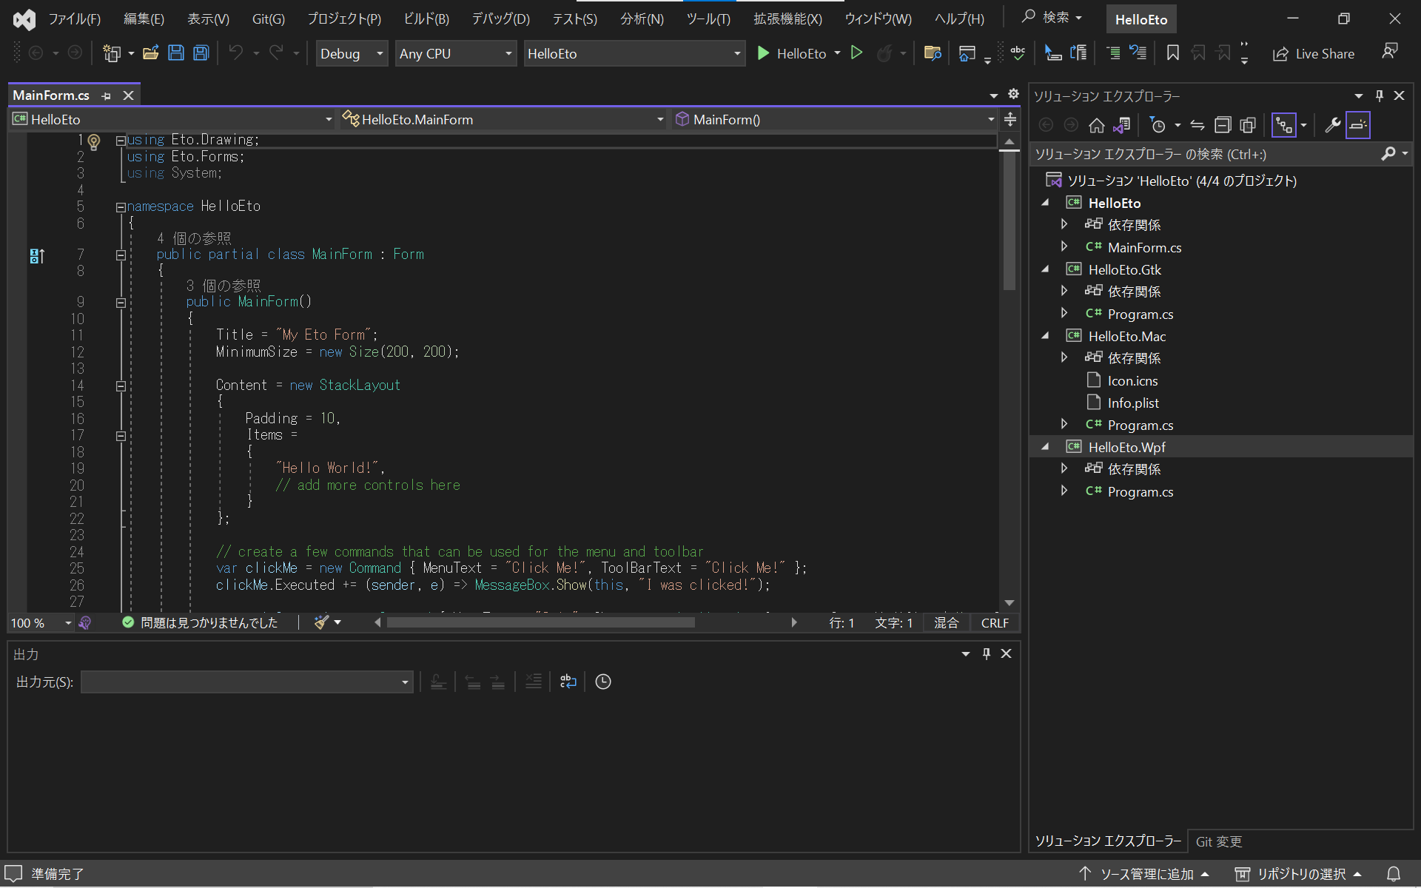Image resolution: width=1421 pixels, height=888 pixels.
Task: Expand MainForm.cs node in Solution Explorer
Action: [1064, 246]
